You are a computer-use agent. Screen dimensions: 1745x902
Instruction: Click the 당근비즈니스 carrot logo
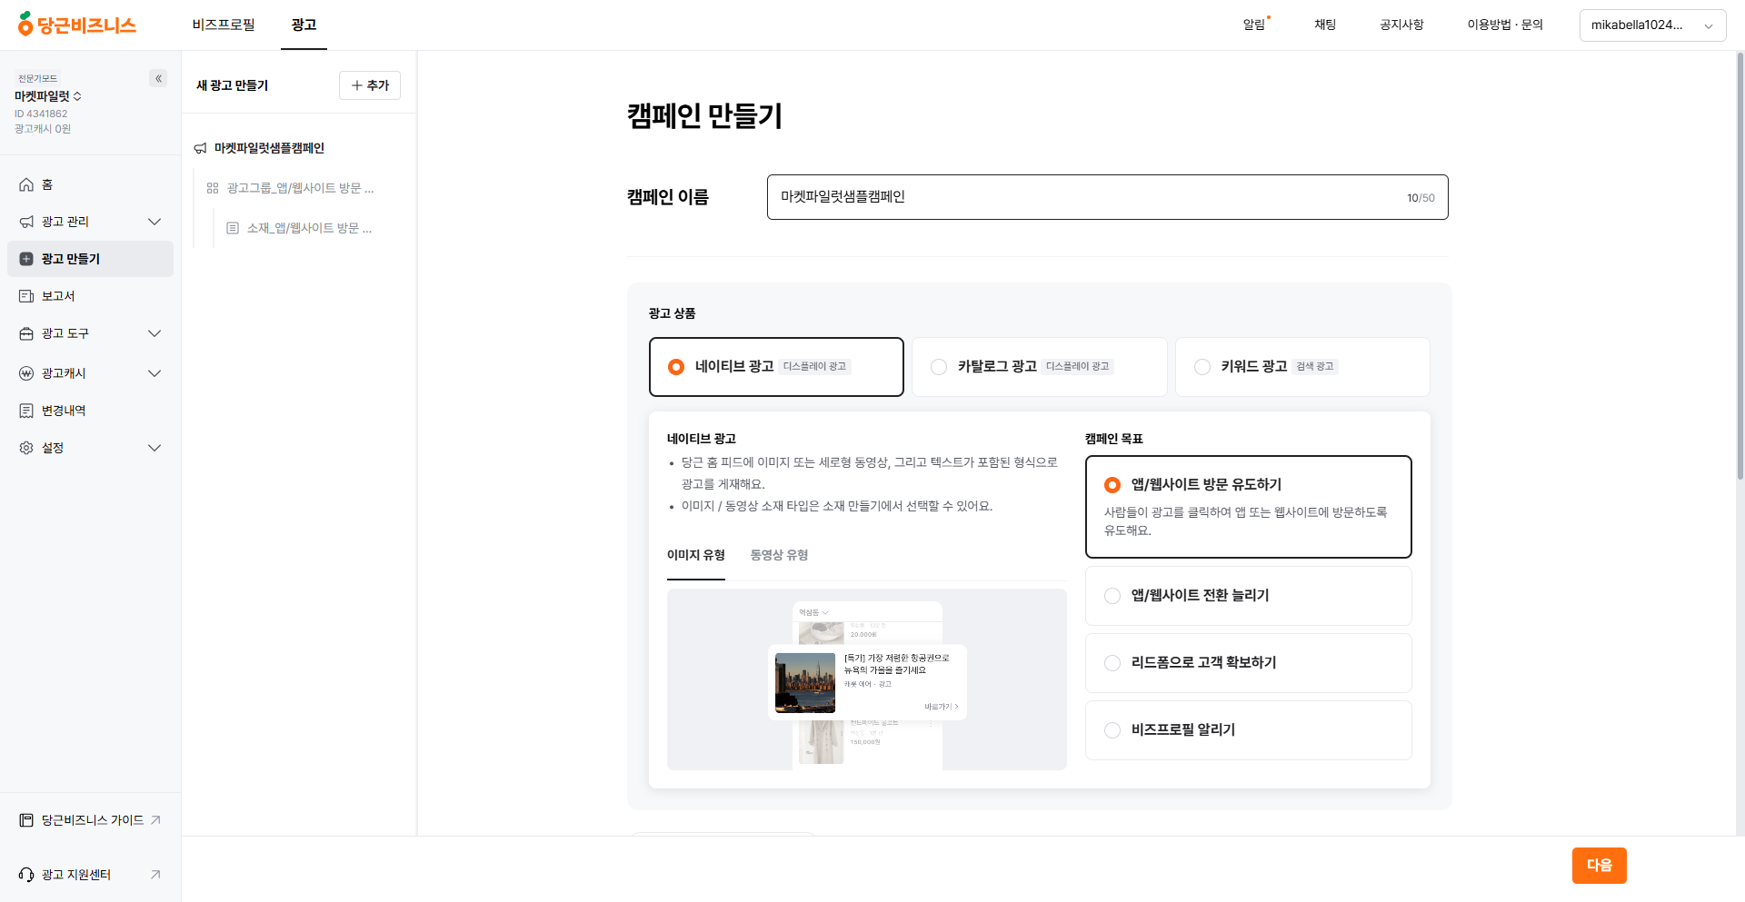coord(76,25)
